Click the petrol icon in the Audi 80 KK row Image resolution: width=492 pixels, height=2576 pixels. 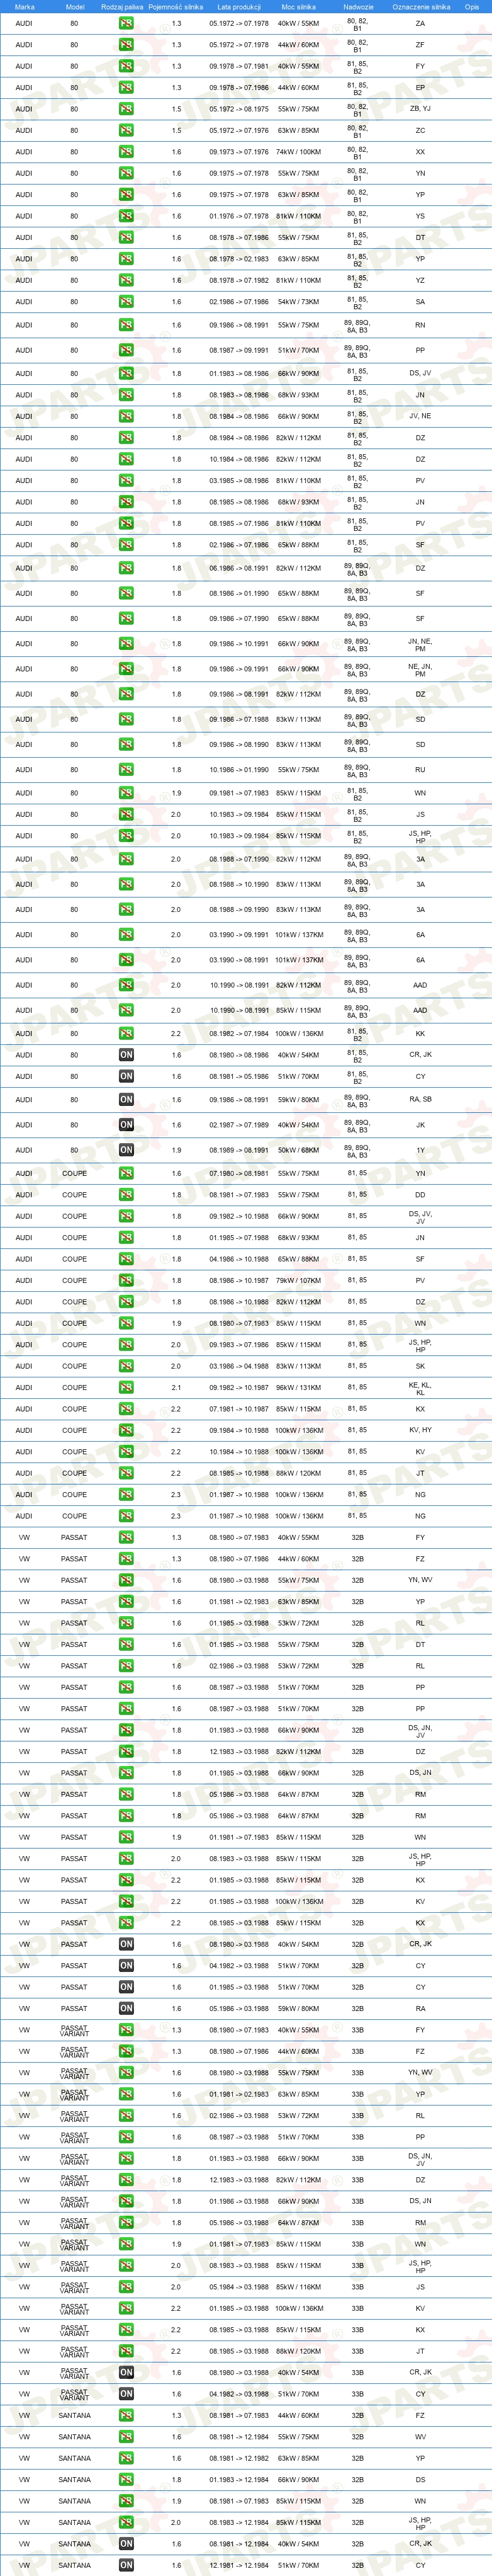[x=126, y=1034]
